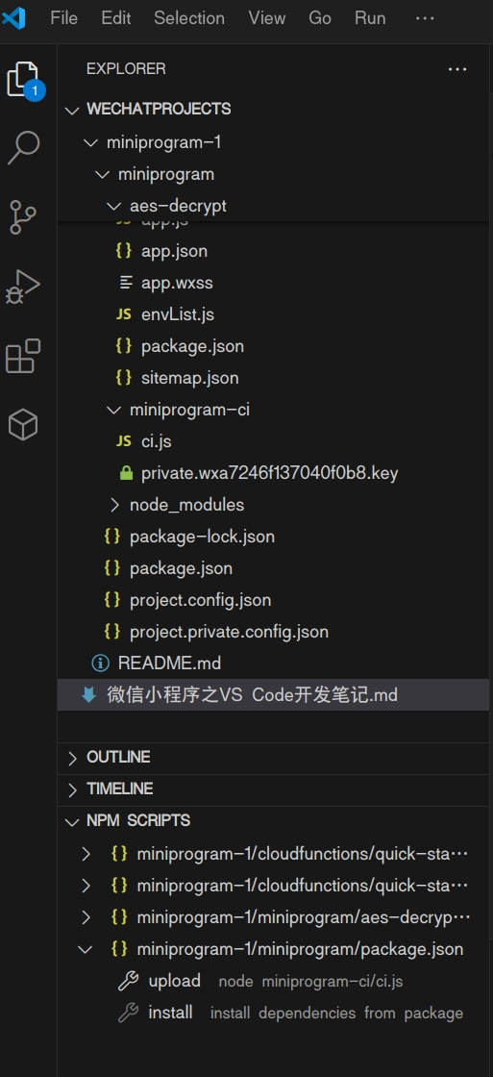Click the JS icon beside ci.js
The width and height of the screenshot is (493, 1077).
tap(124, 441)
